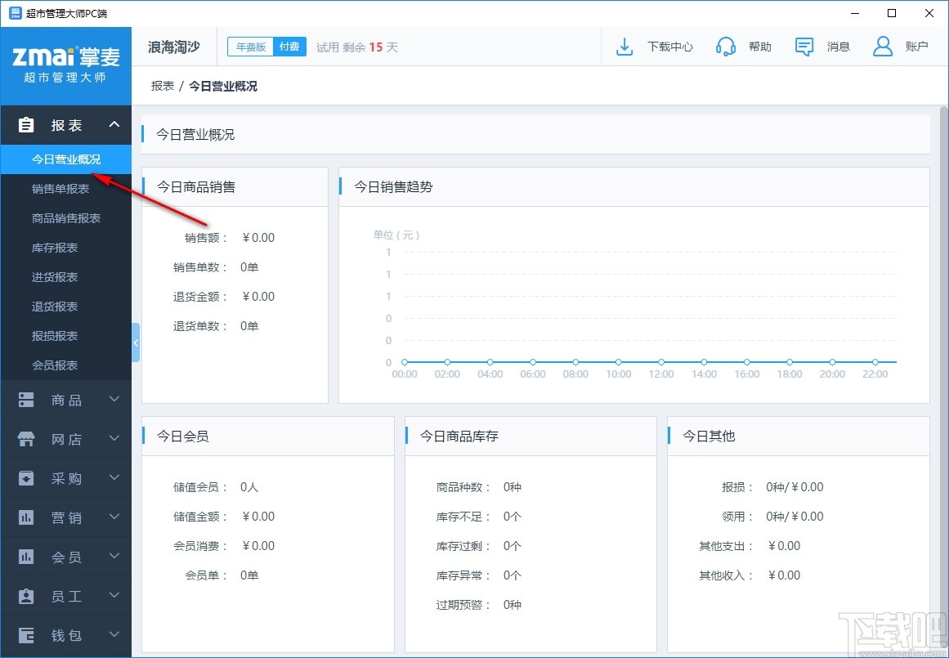Expand the 商品 menu chevron

114,400
